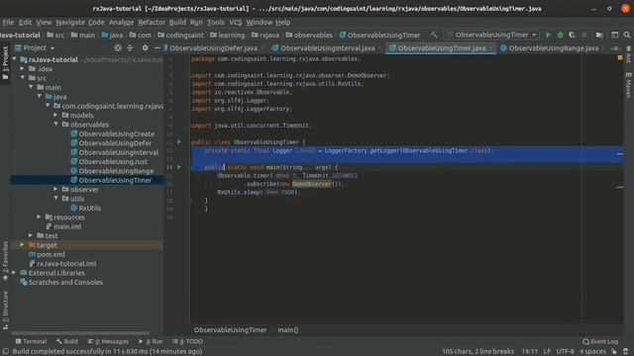The image size is (634, 356).
Task: Switch to ObservableUsingRange.java tab
Action: [x=554, y=48]
